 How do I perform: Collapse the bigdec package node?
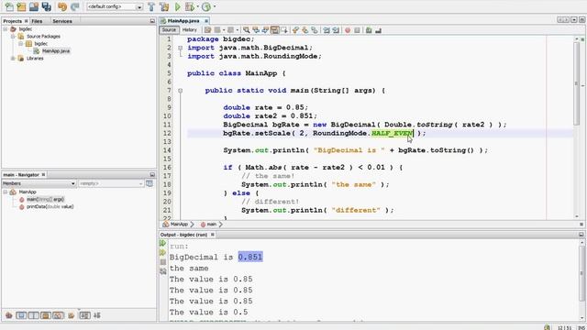pyautogui.click(x=20, y=44)
